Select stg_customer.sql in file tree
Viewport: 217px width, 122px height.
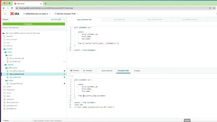(x=17, y=74)
